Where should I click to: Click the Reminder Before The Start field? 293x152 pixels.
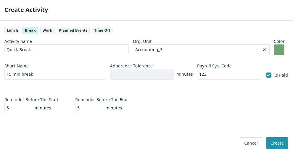coord(18,108)
